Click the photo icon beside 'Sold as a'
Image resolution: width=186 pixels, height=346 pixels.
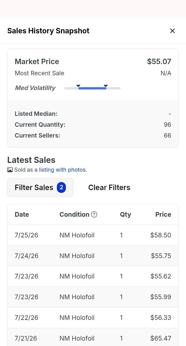click(10, 170)
